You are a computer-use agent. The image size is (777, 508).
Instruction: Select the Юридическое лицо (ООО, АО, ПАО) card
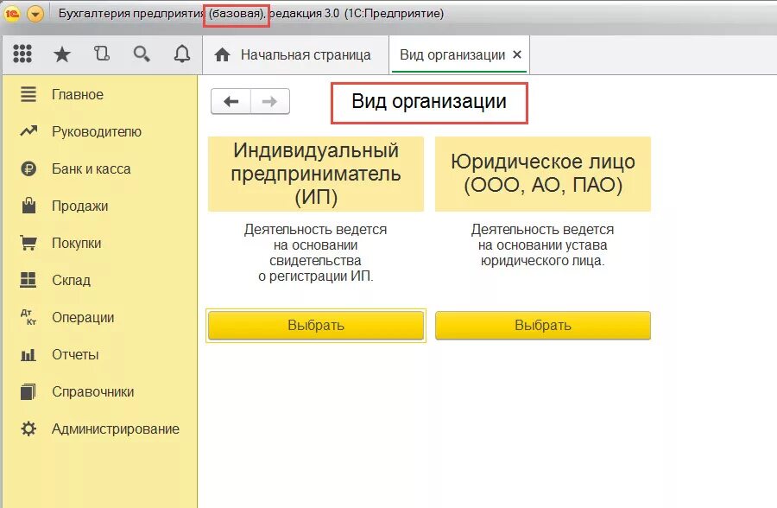click(x=543, y=175)
